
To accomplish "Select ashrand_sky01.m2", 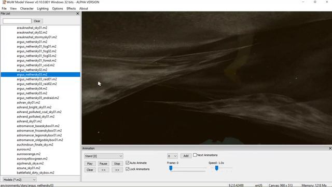I will [x=29, y=121].
